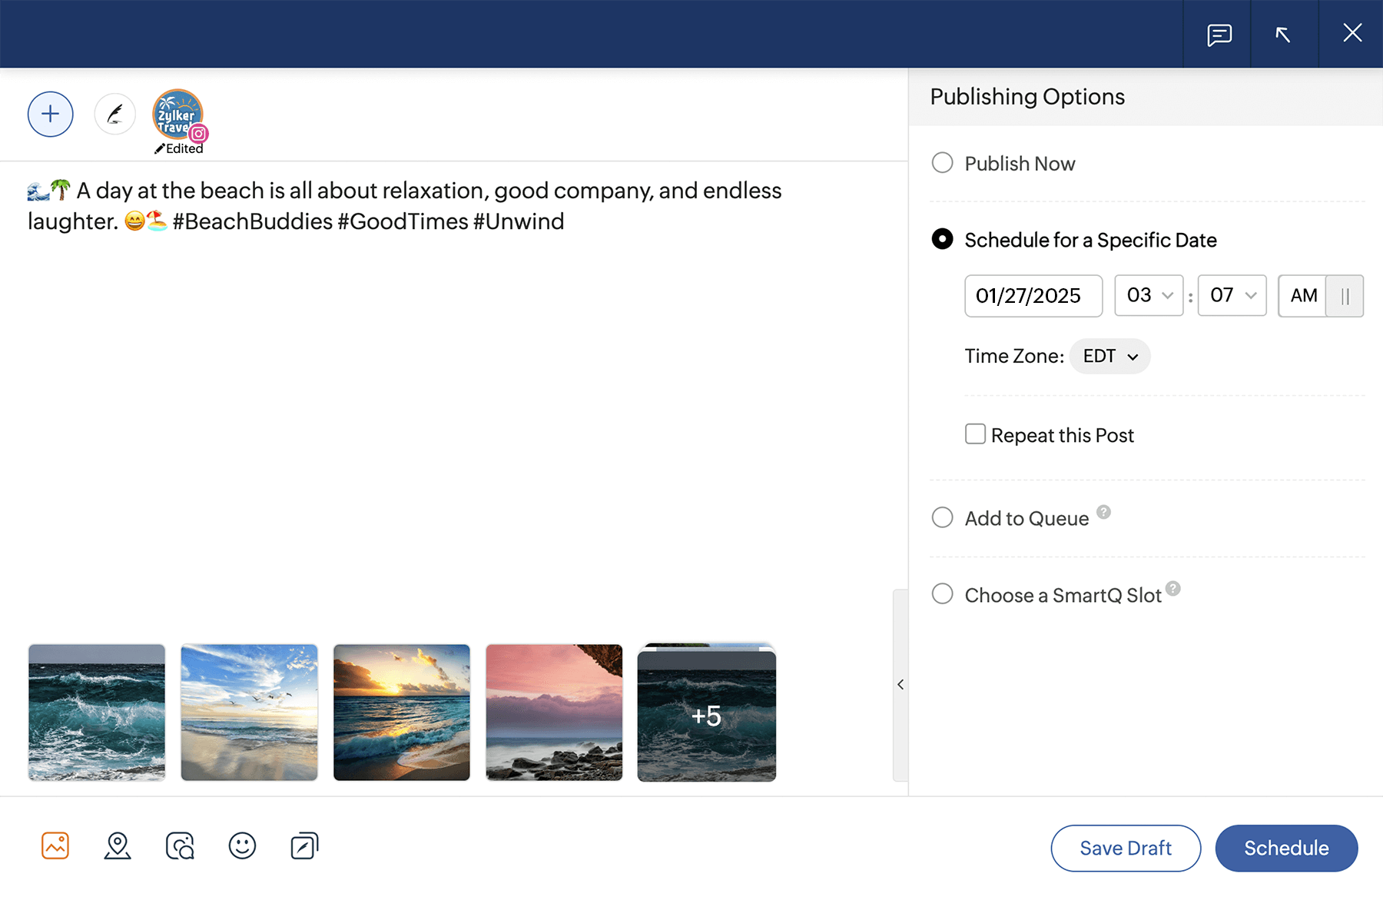This screenshot has height=897, width=1383.
Task: Open the quill compose icon
Action: pyautogui.click(x=115, y=115)
